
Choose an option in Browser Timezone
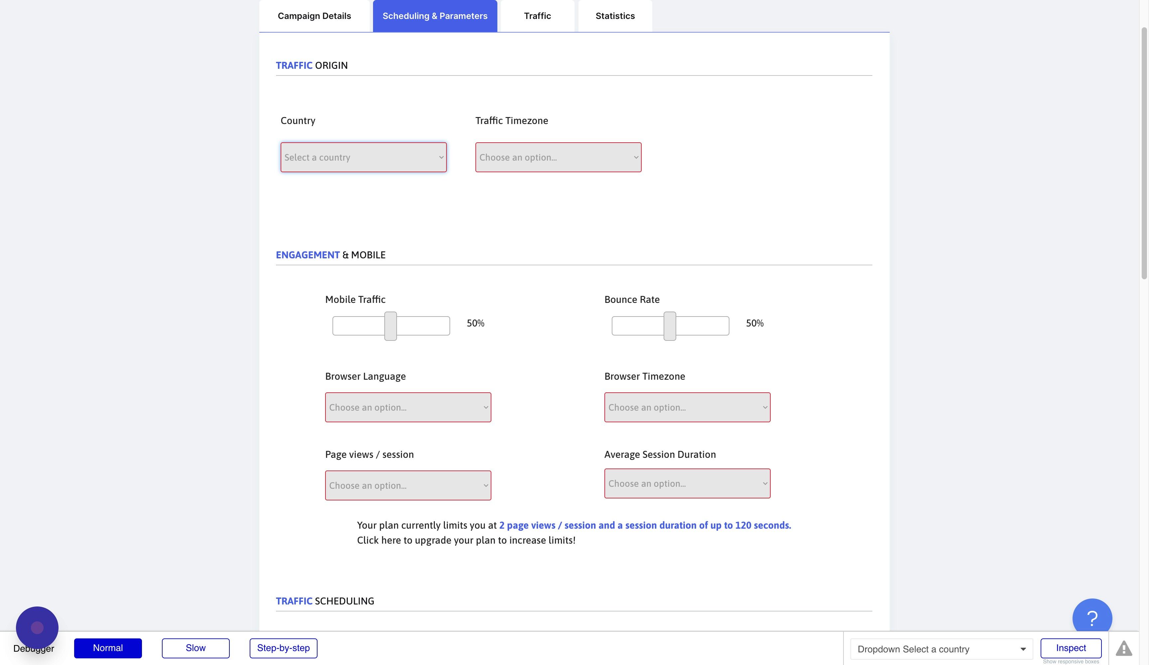point(687,407)
